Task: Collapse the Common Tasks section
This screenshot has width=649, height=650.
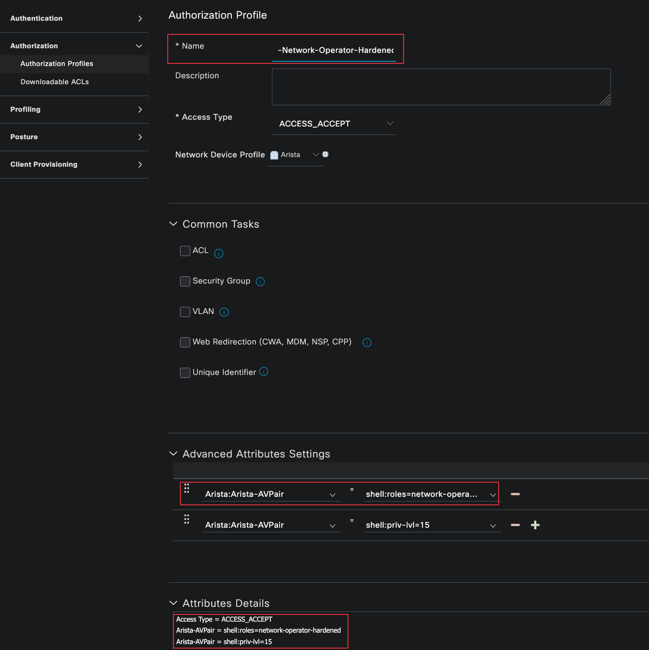Action: click(173, 224)
